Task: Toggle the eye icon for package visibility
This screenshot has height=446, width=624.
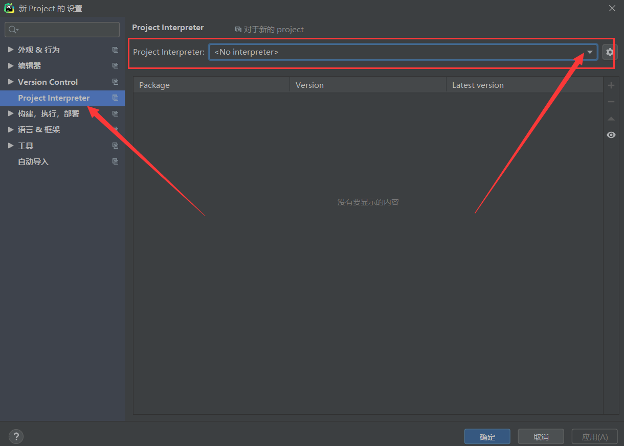Action: click(x=611, y=135)
